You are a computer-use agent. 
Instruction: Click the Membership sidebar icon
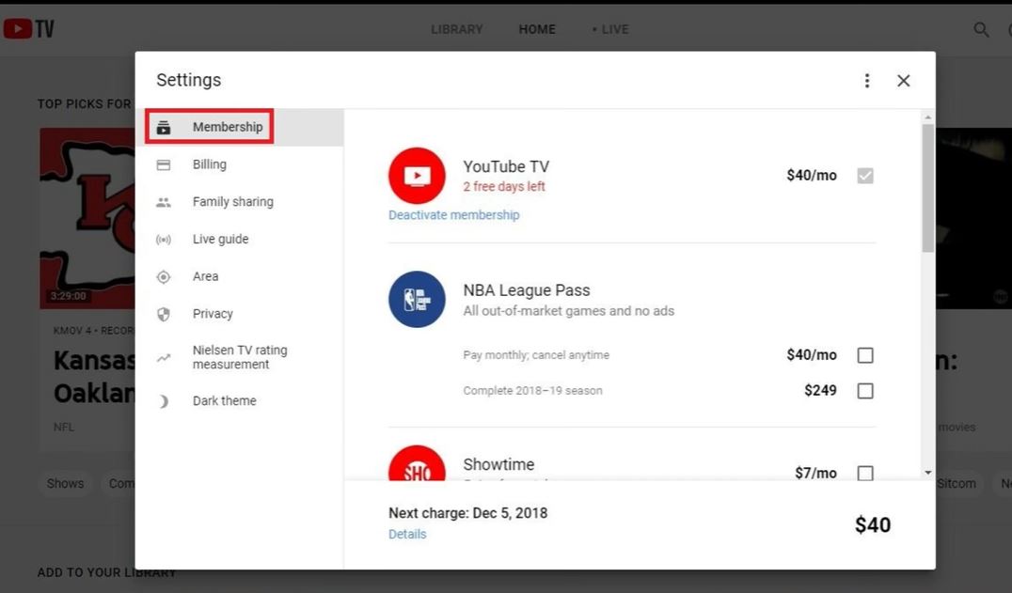[x=164, y=127]
